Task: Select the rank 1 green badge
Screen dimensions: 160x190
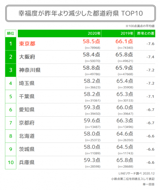Action: point(11,44)
